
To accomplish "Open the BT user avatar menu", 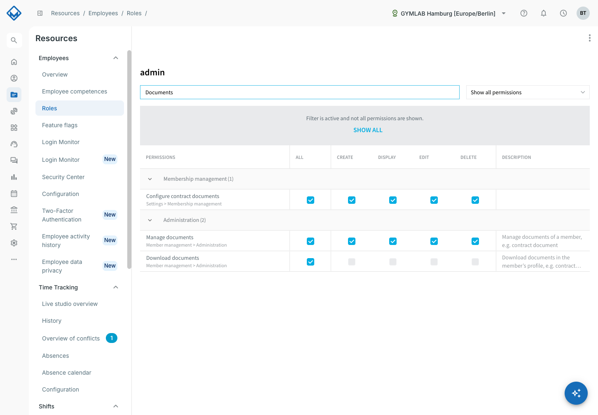I will point(583,13).
